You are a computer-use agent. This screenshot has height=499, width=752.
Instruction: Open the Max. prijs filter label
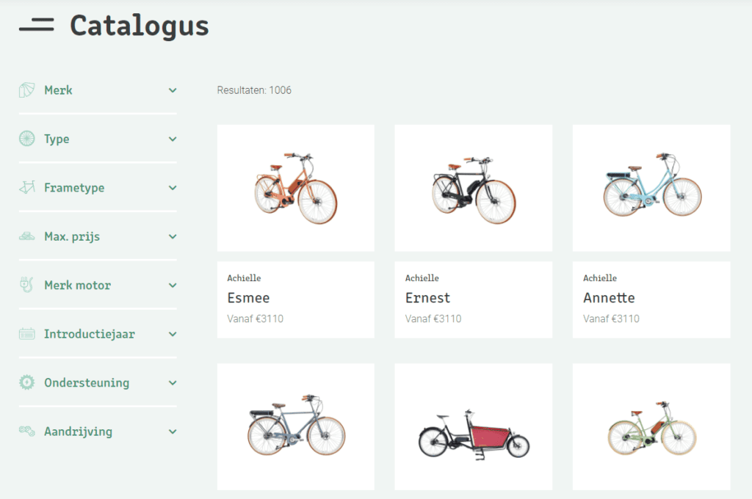72,237
